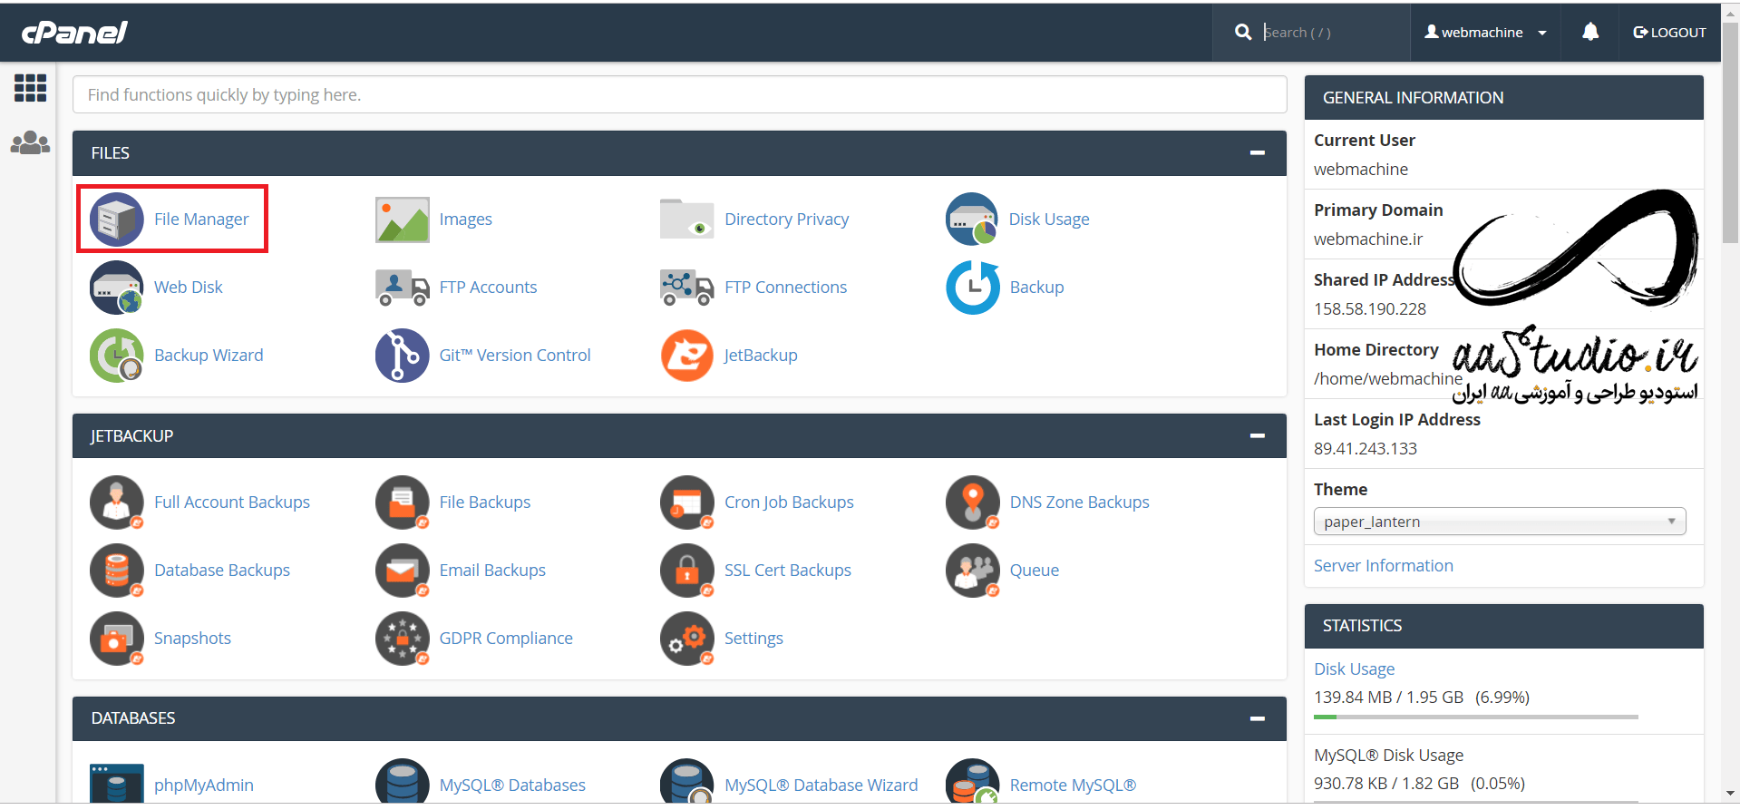Screen dimensions: 1740x810
Task: Click the LOGOUT button
Action: [1669, 33]
